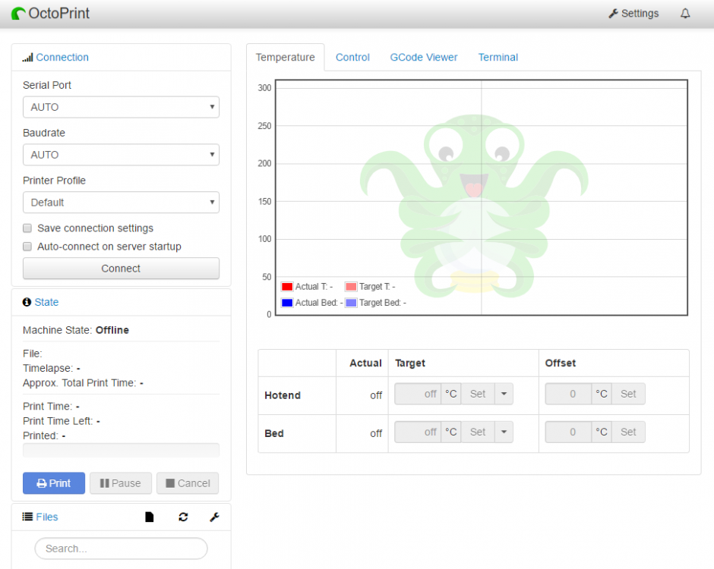The image size is (714, 569).
Task: Set the Hotend target temperature
Action: click(478, 394)
